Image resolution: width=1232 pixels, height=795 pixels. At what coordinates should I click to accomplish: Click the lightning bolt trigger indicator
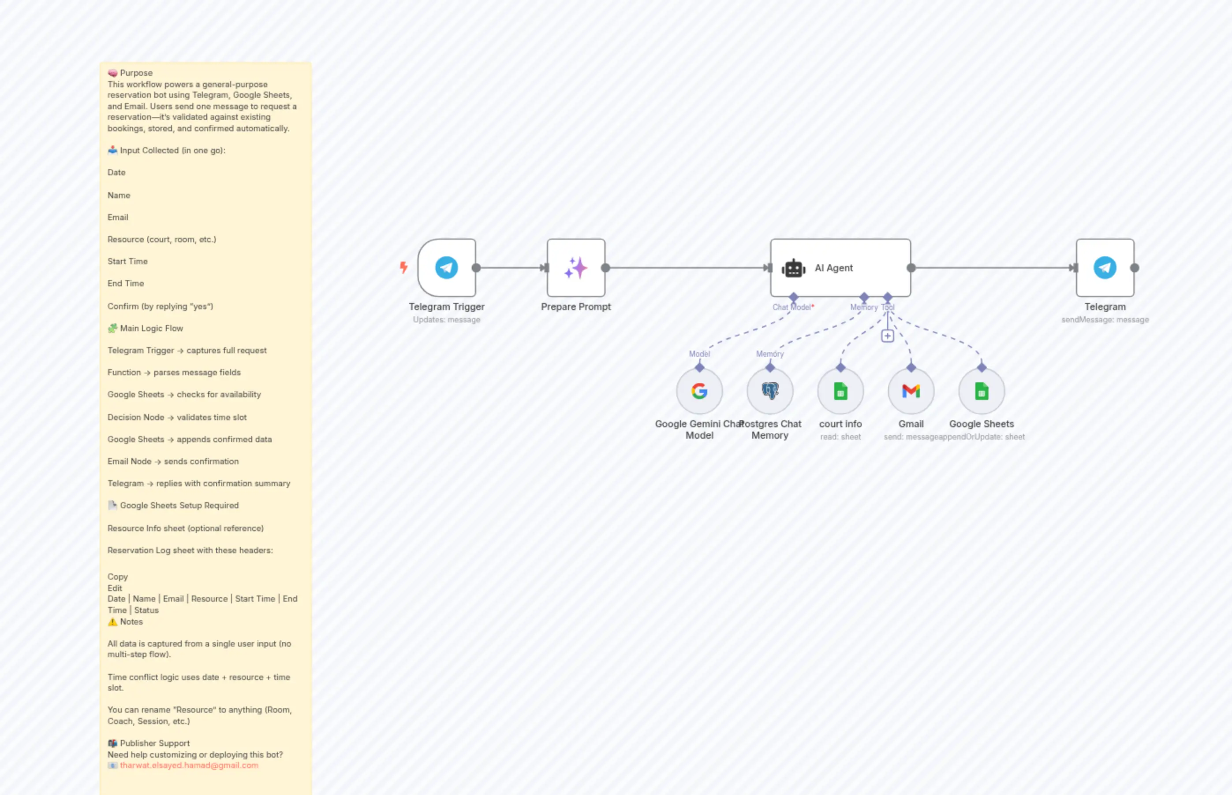click(403, 267)
